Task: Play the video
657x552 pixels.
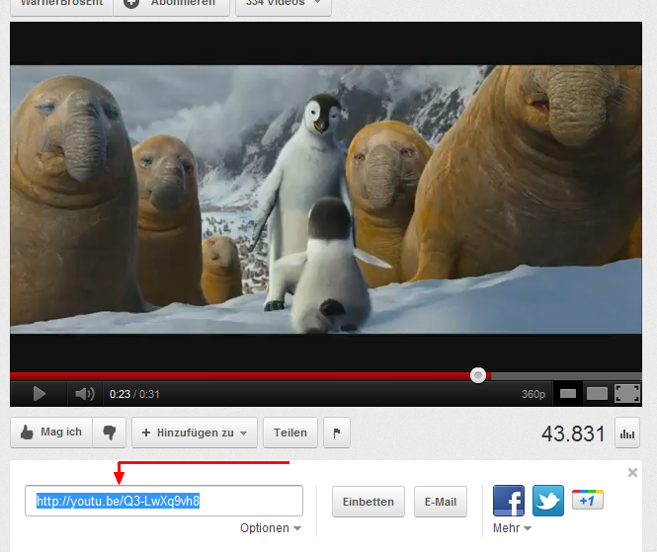Action: pos(39,394)
